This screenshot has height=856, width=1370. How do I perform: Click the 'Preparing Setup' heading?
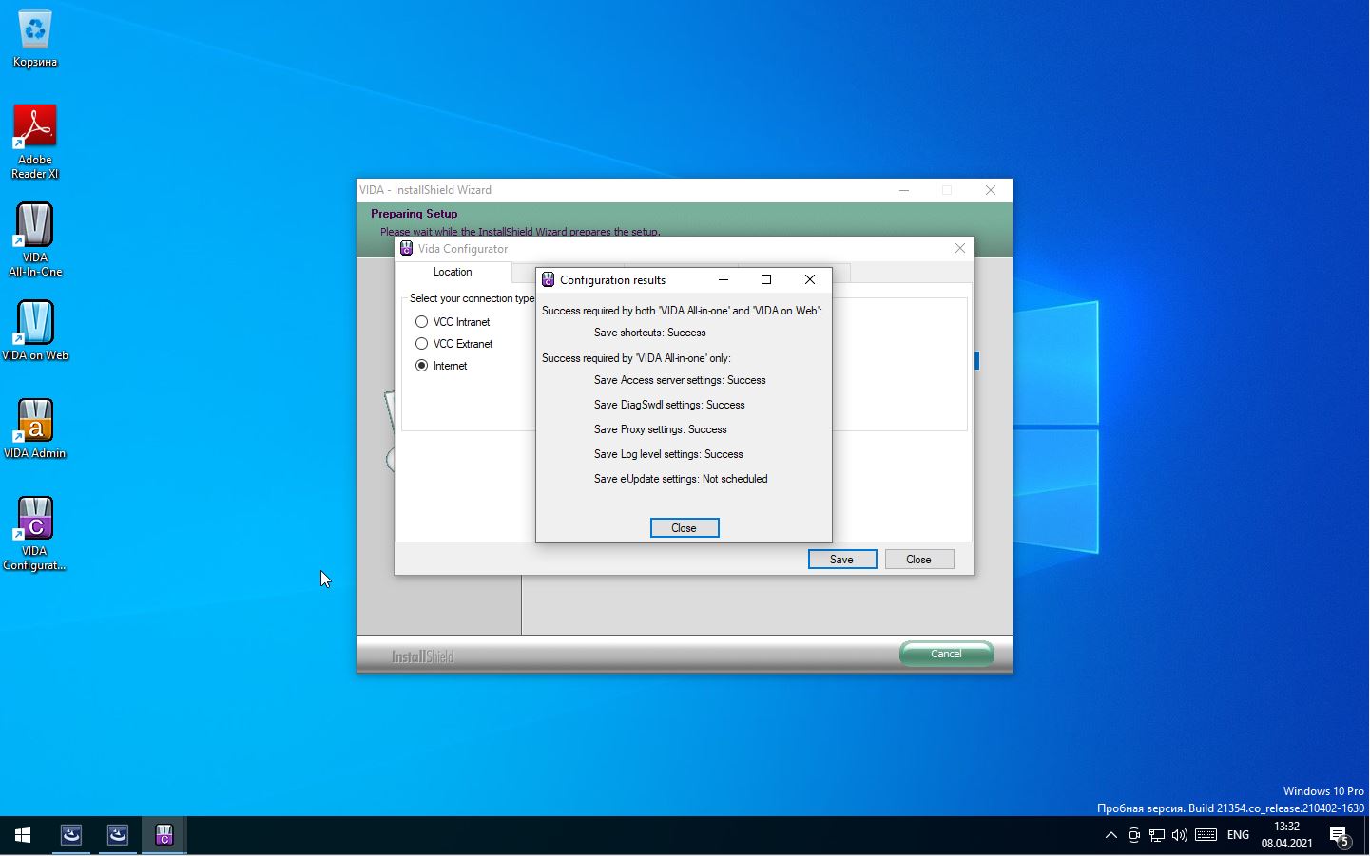pyautogui.click(x=415, y=214)
